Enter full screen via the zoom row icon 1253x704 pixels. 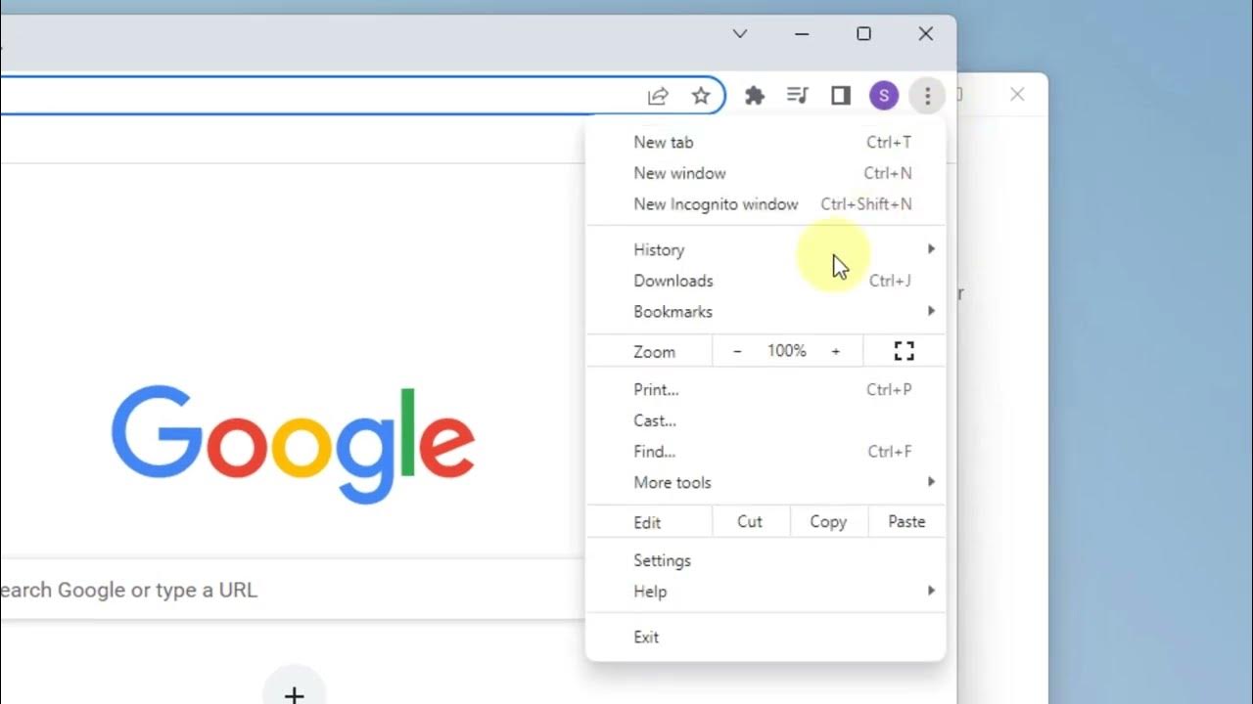click(905, 351)
